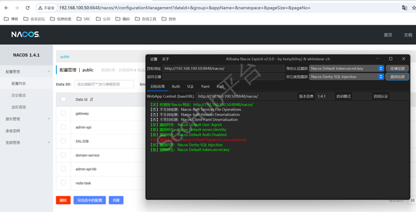Viewport: 416px width, 212px height.
Task: Click the Nacos Default Password result line
Action: click(x=198, y=140)
